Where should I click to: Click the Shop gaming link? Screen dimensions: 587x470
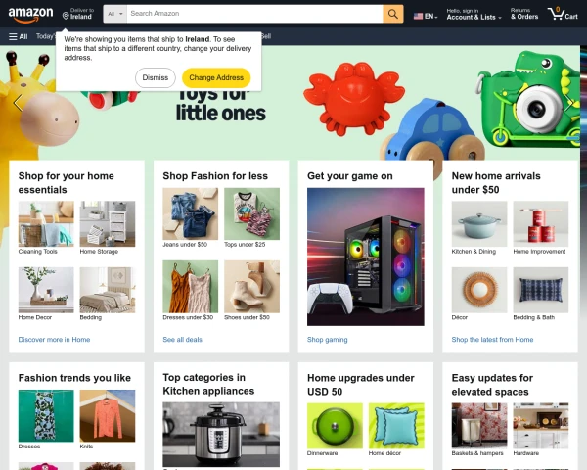pyautogui.click(x=327, y=340)
